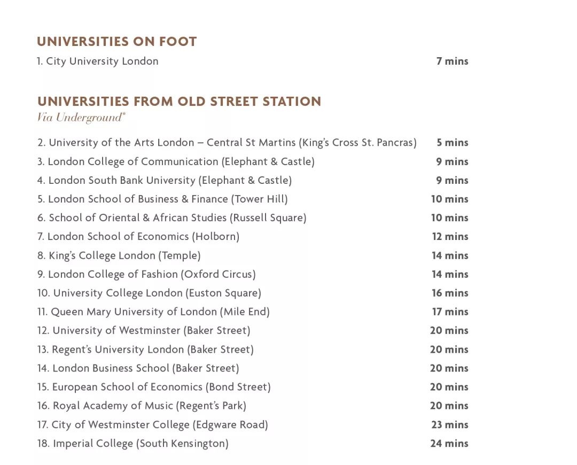Select Royal Academy of Music (Regent's Park)
This screenshot has height=465, width=577.
pyautogui.click(x=142, y=406)
